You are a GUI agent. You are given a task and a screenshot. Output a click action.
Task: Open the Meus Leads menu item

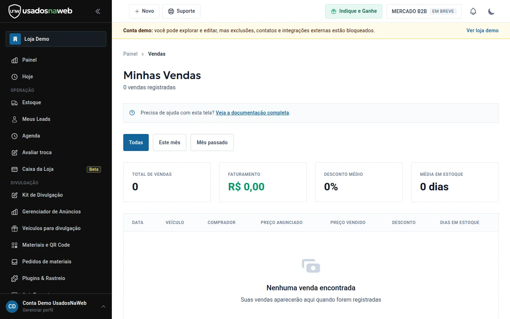[x=56, y=119]
